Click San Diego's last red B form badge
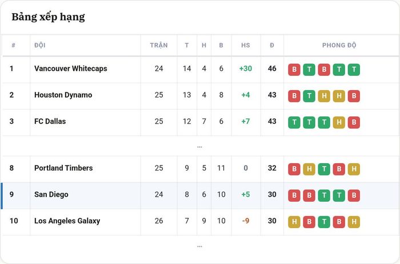The width and height of the screenshot is (400, 264). [x=354, y=196]
